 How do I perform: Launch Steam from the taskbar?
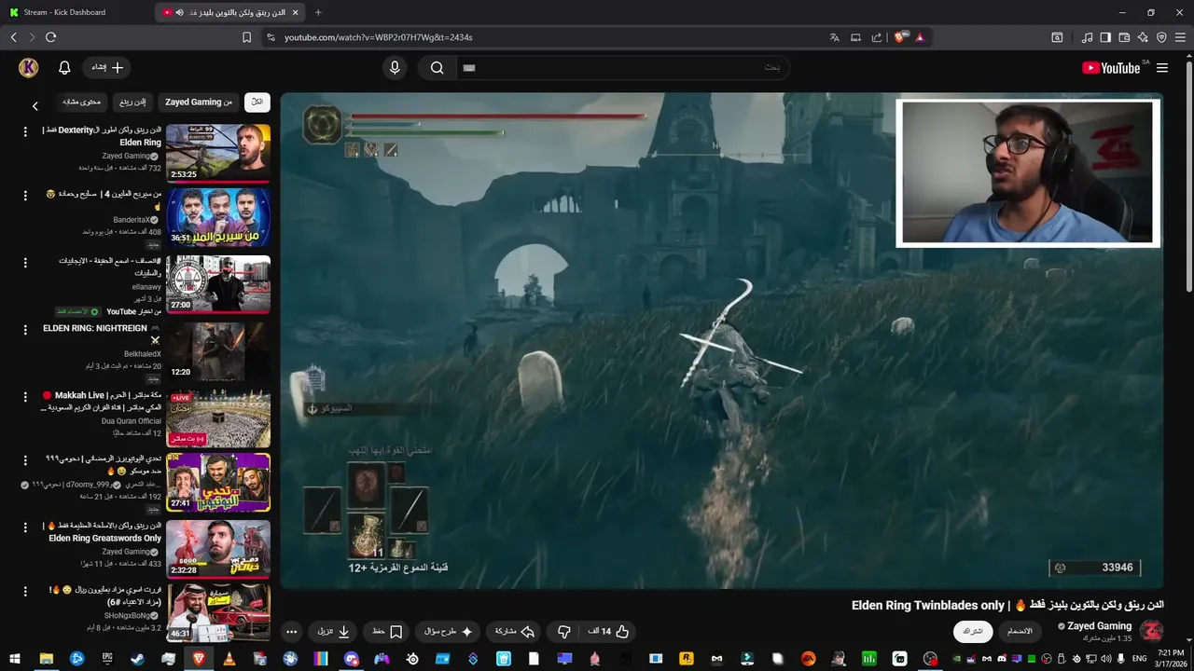137,659
